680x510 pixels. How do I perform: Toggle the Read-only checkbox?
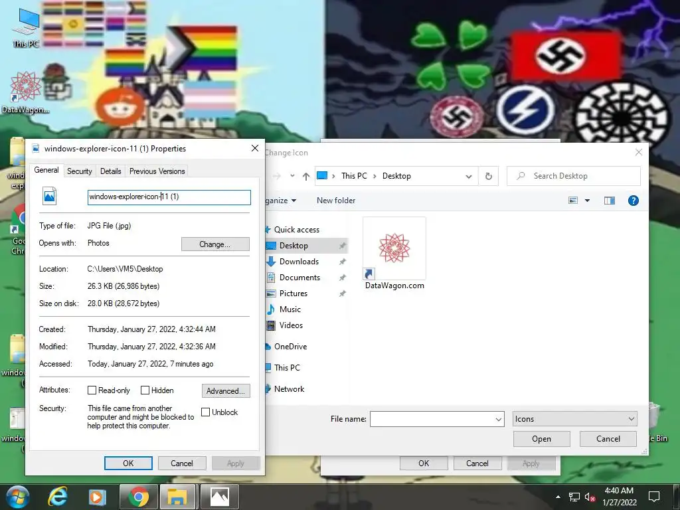[92, 390]
